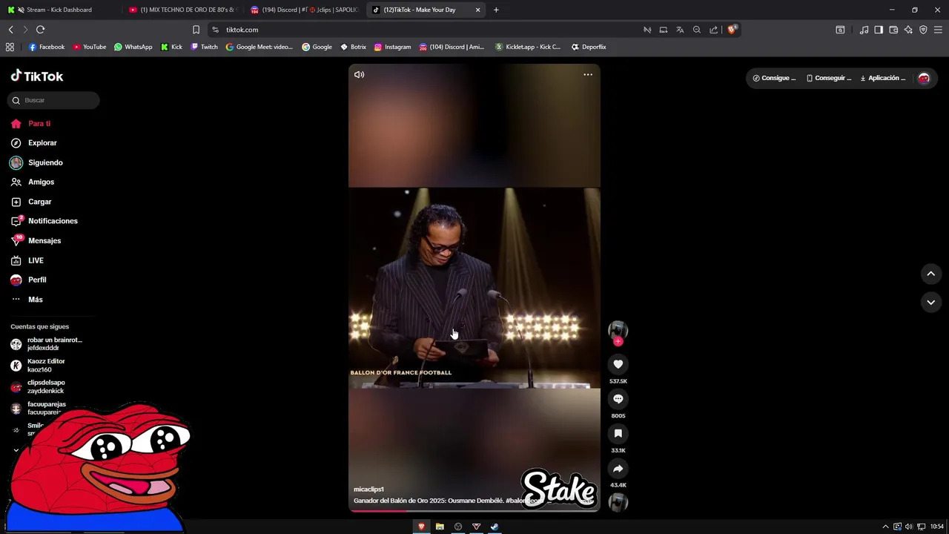This screenshot has height=534, width=949.
Task: Open the translate page icon
Action: 680,30
